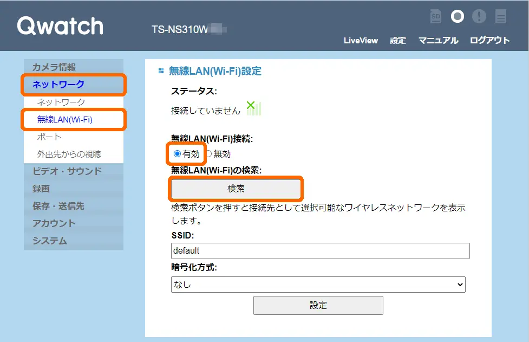Click the log document icon in header
This screenshot has height=342, width=529.
click(501, 17)
